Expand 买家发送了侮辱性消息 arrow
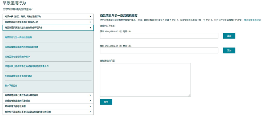 coord(90,106)
